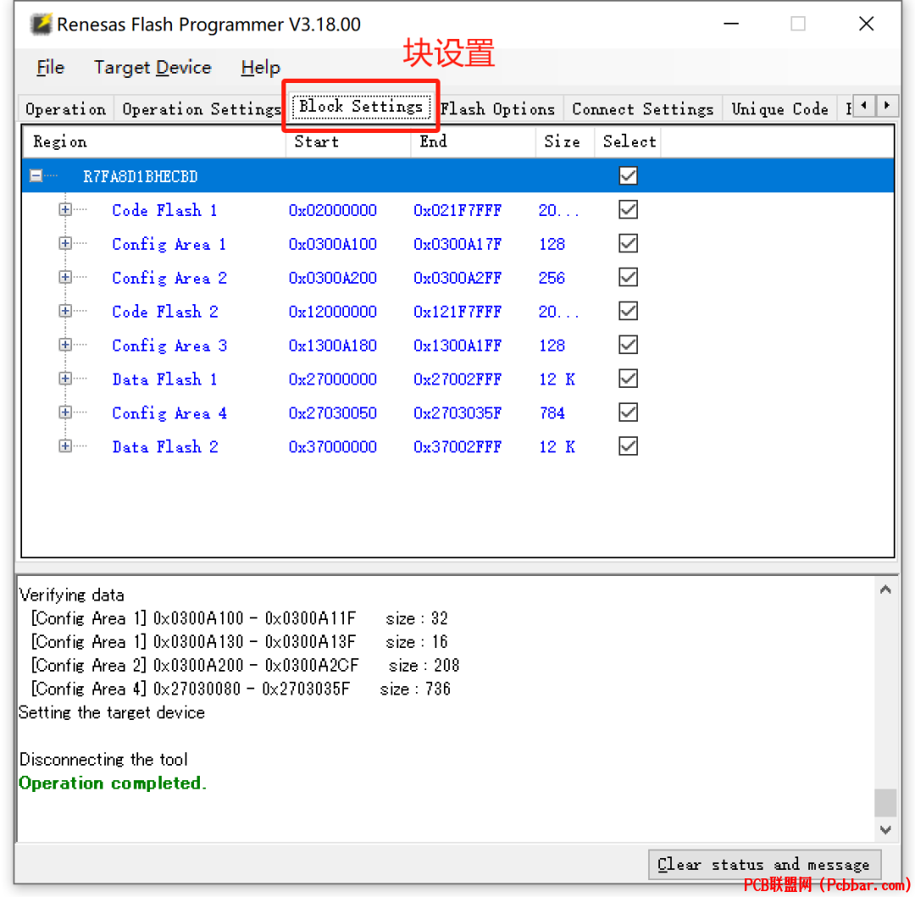
Task: Switch to the Operation tab
Action: coord(66,108)
